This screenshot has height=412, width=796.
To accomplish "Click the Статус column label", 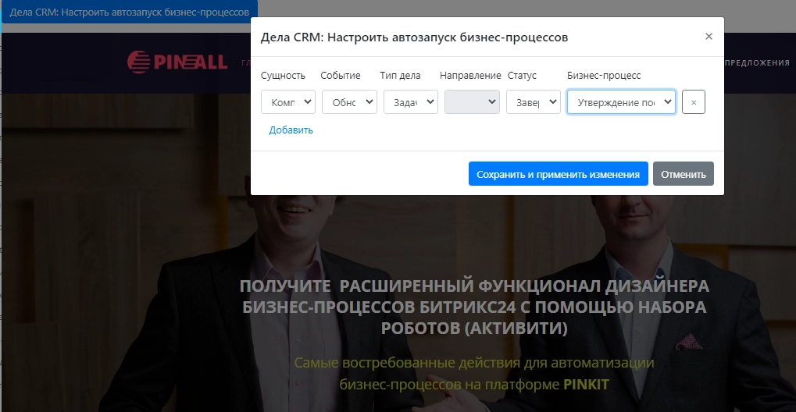I will [522, 76].
